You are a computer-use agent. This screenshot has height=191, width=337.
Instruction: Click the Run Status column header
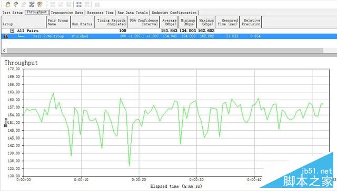(x=82, y=22)
